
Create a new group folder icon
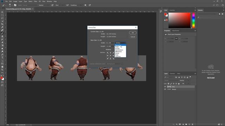click(x=186, y=124)
